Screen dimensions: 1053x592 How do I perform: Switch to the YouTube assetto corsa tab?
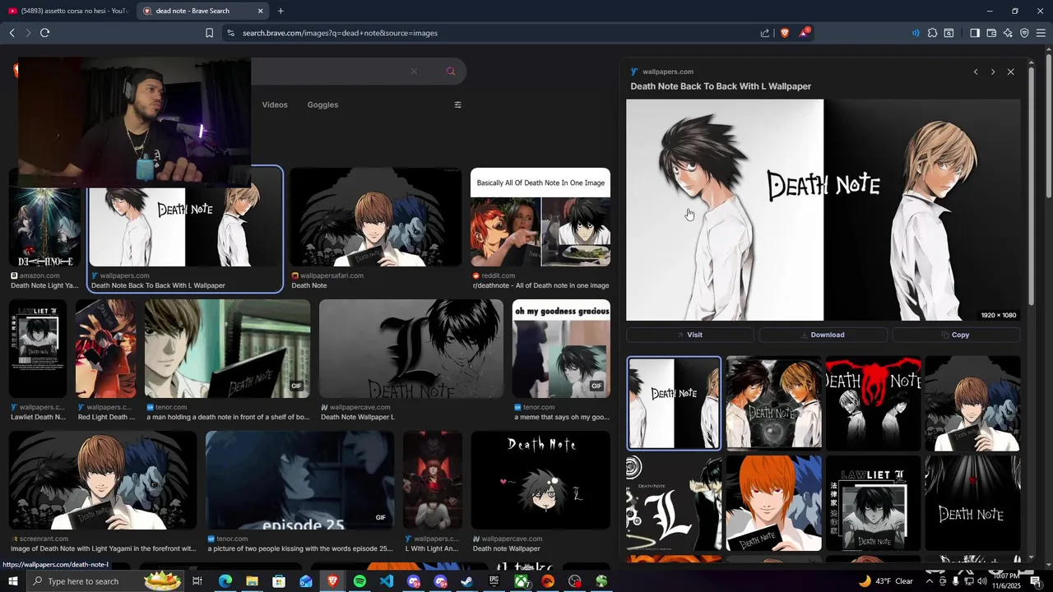pyautogui.click(x=67, y=11)
